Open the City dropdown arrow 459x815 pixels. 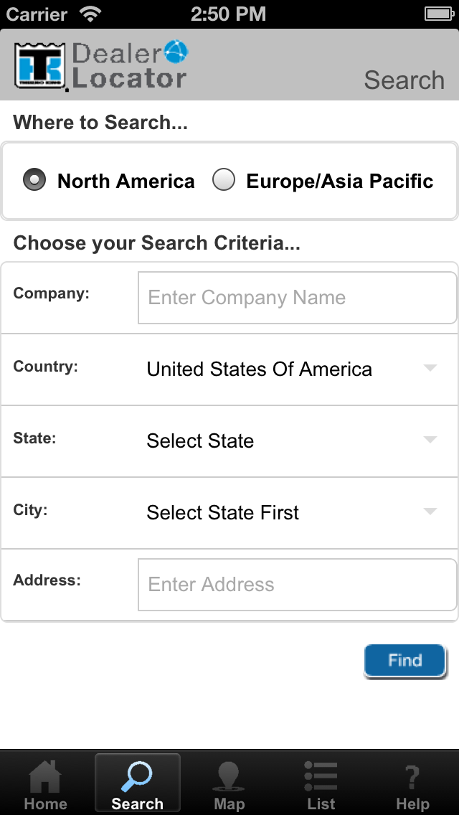coord(430,512)
